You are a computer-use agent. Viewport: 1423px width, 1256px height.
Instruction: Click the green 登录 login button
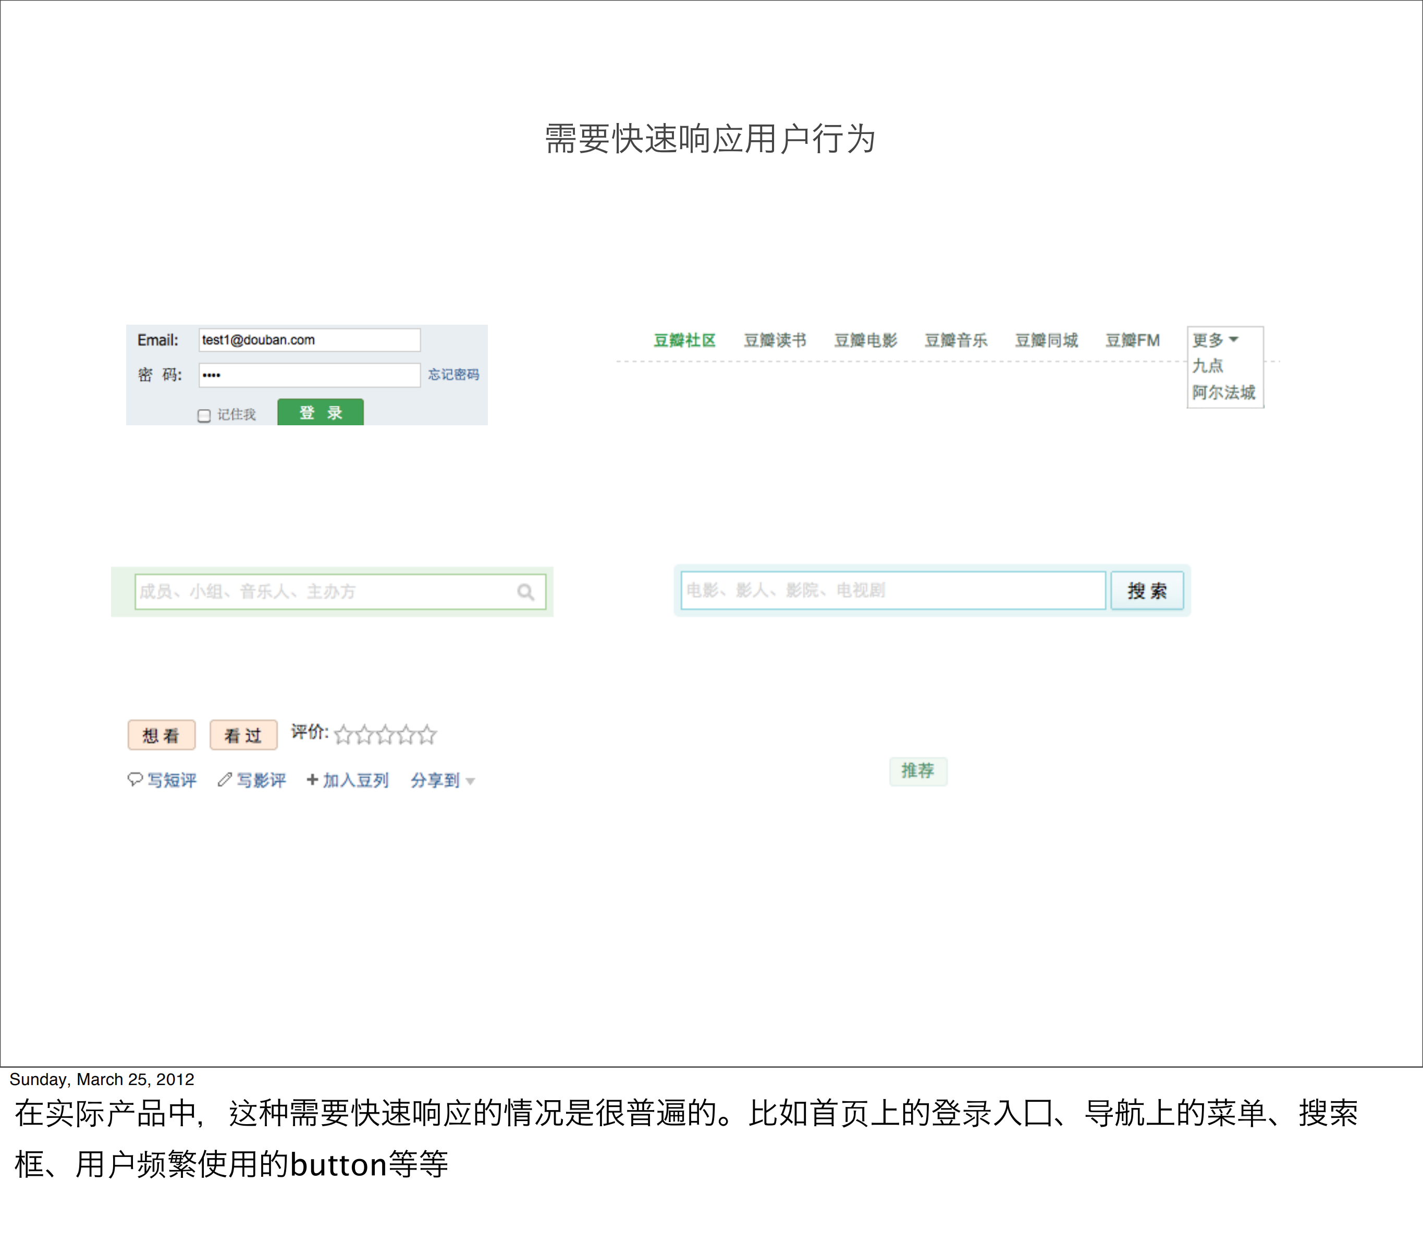[x=321, y=412]
